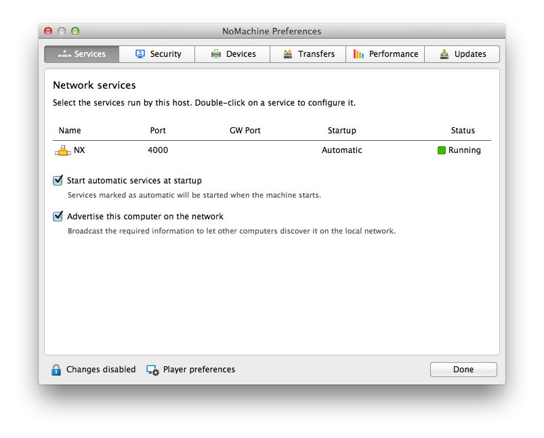The image size is (544, 438).
Task: Click the green zoom window button
Action: point(75,31)
